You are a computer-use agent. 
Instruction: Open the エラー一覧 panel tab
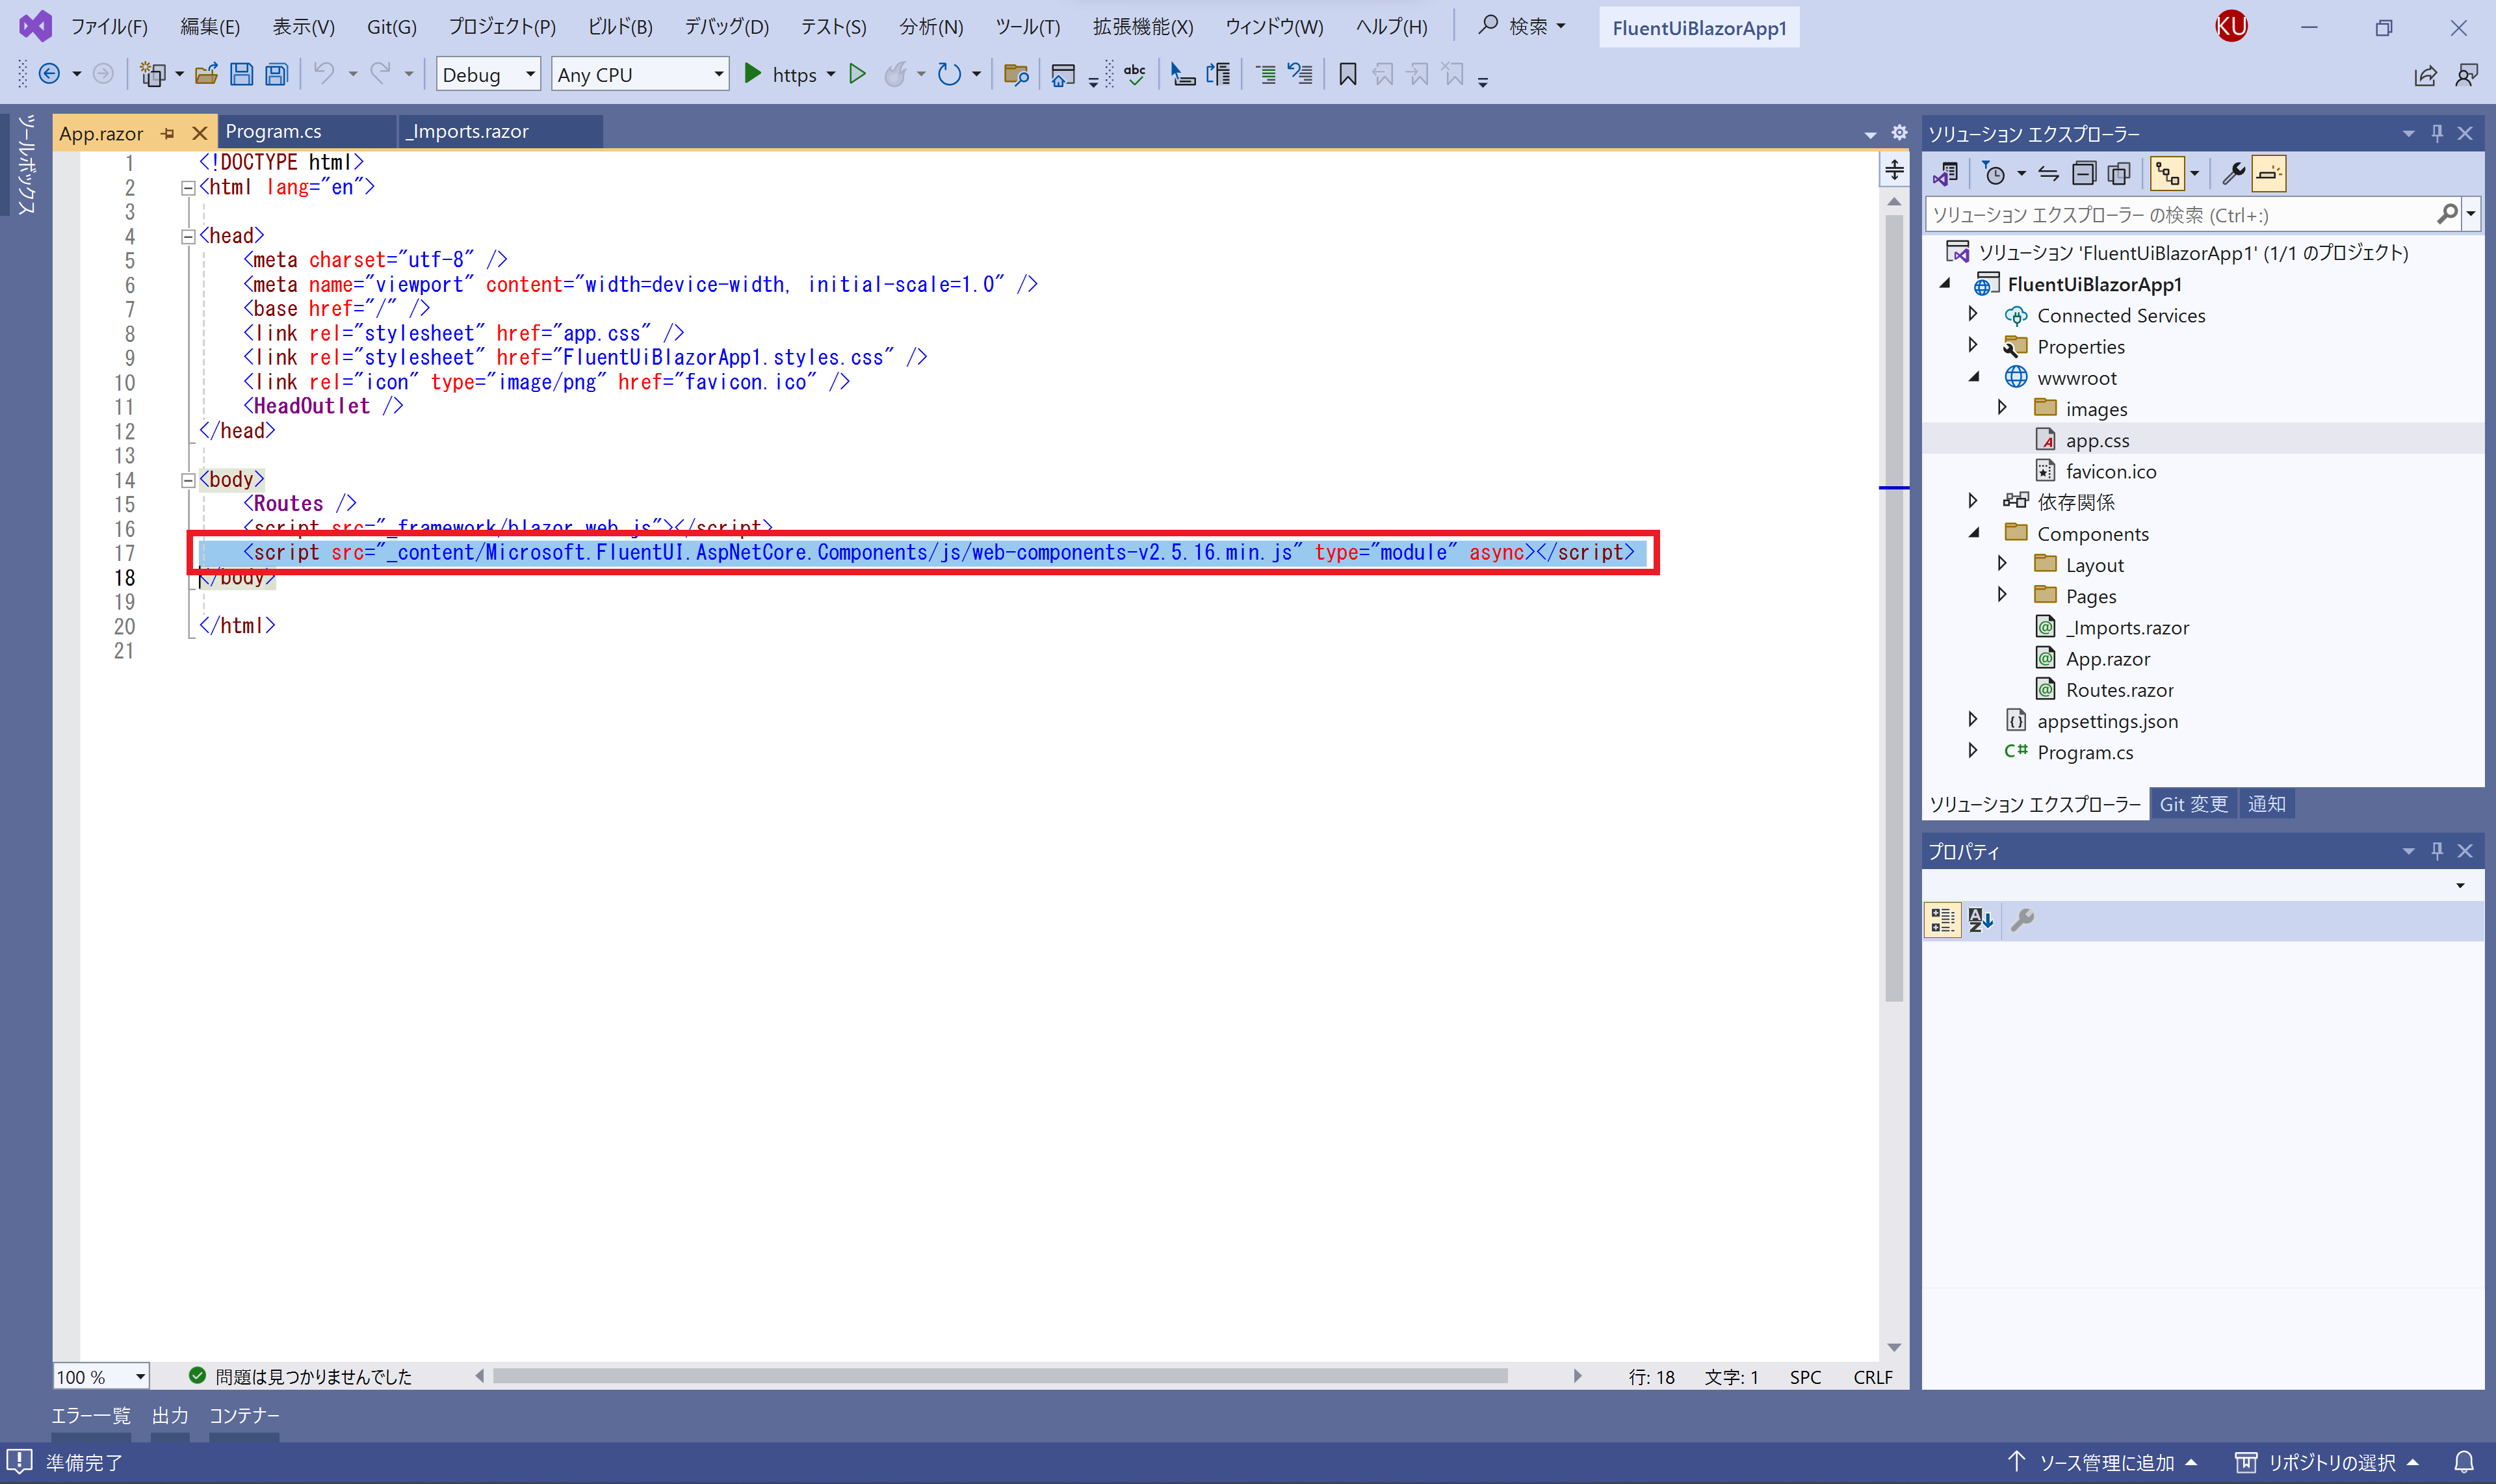click(91, 1416)
